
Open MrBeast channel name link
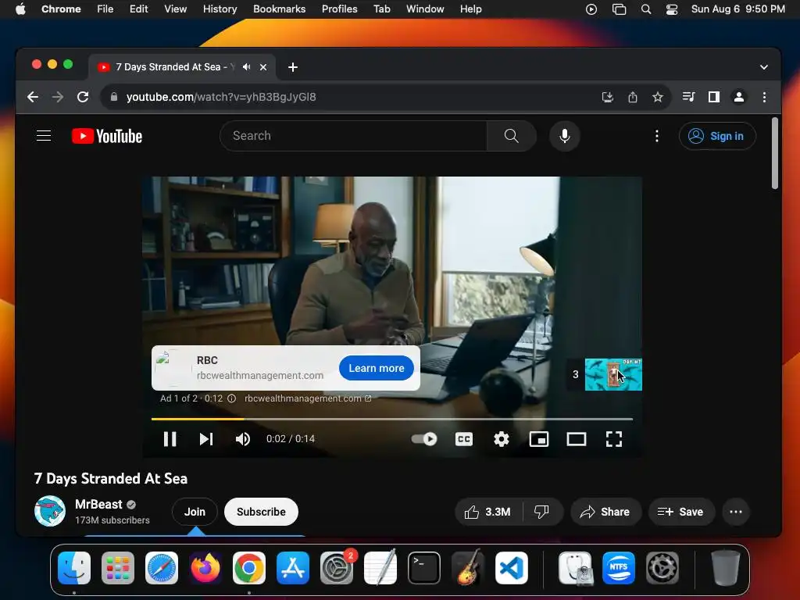[x=98, y=505]
